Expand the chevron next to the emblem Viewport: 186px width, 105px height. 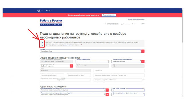coord(42,11)
